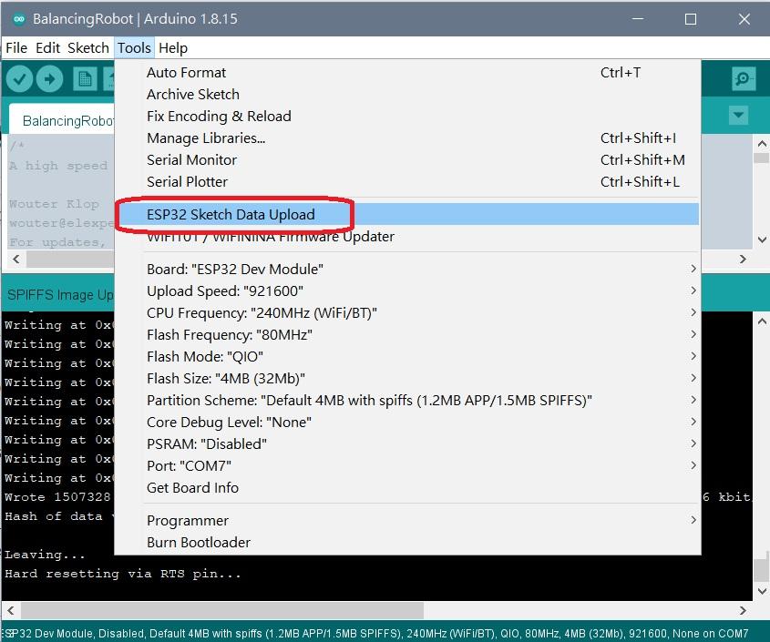Click console horizontal scrollbar right arrow
The width and height of the screenshot is (770, 642).
pos(743,610)
